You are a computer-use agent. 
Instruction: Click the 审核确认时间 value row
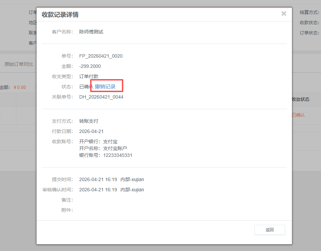click(112, 190)
